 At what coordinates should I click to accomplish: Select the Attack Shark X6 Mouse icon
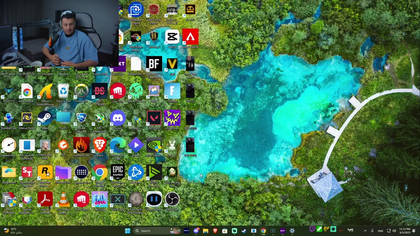(x=45, y=94)
